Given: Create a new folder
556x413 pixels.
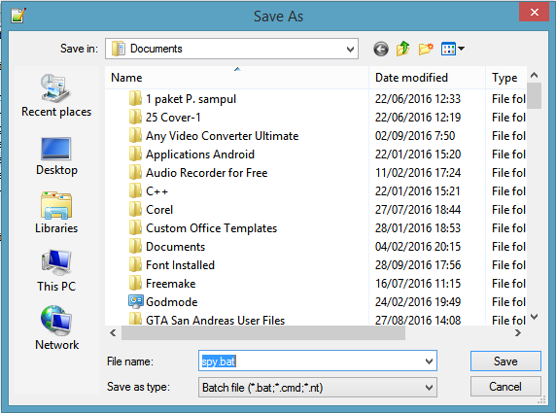Looking at the screenshot, I should (426, 49).
